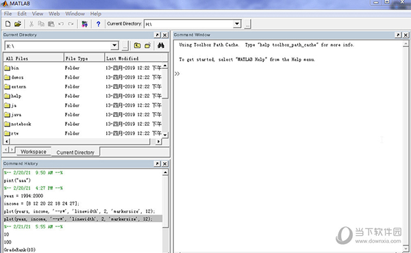
Task: Open the File menu
Action: pyautogui.click(x=8, y=14)
